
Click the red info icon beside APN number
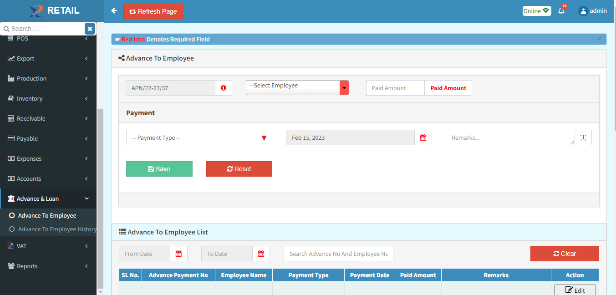coord(223,88)
